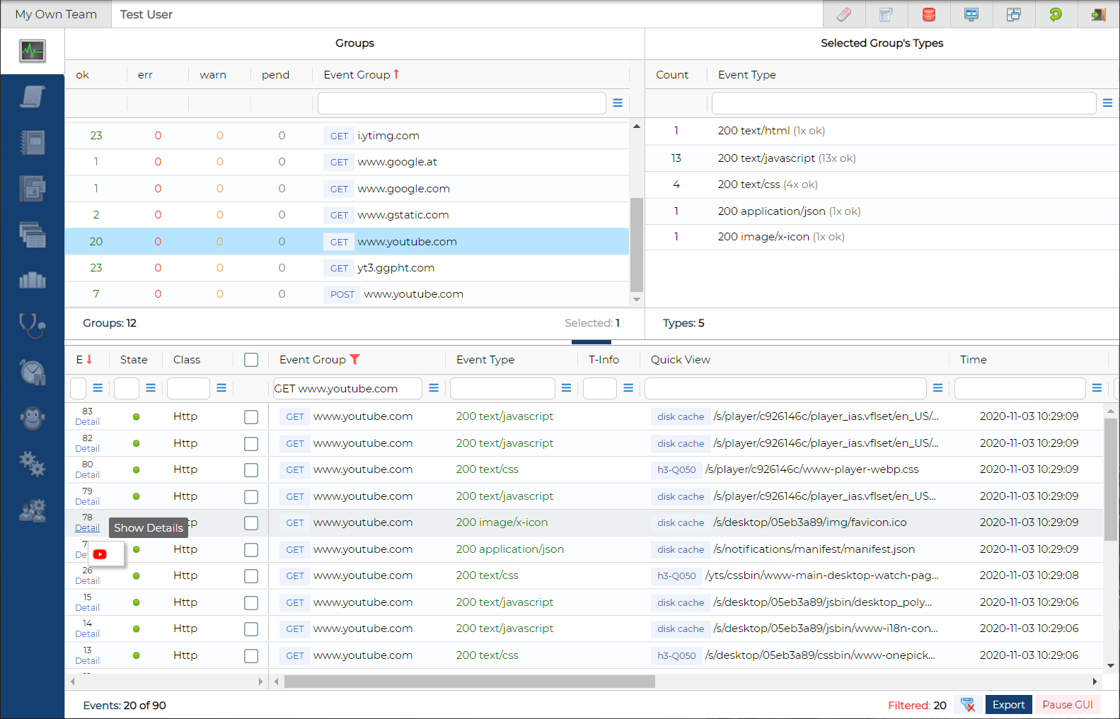Image resolution: width=1120 pixels, height=719 pixels.
Task: Open the monkey face sidebar icon
Action: pos(33,419)
